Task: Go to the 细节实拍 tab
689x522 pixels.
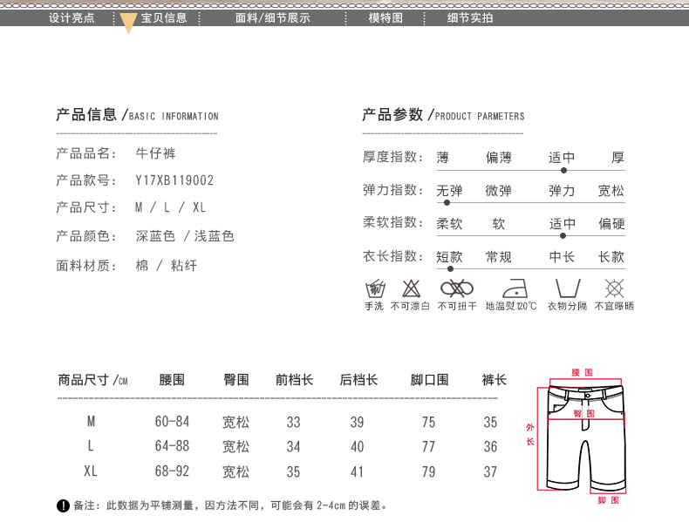Action: point(470,18)
